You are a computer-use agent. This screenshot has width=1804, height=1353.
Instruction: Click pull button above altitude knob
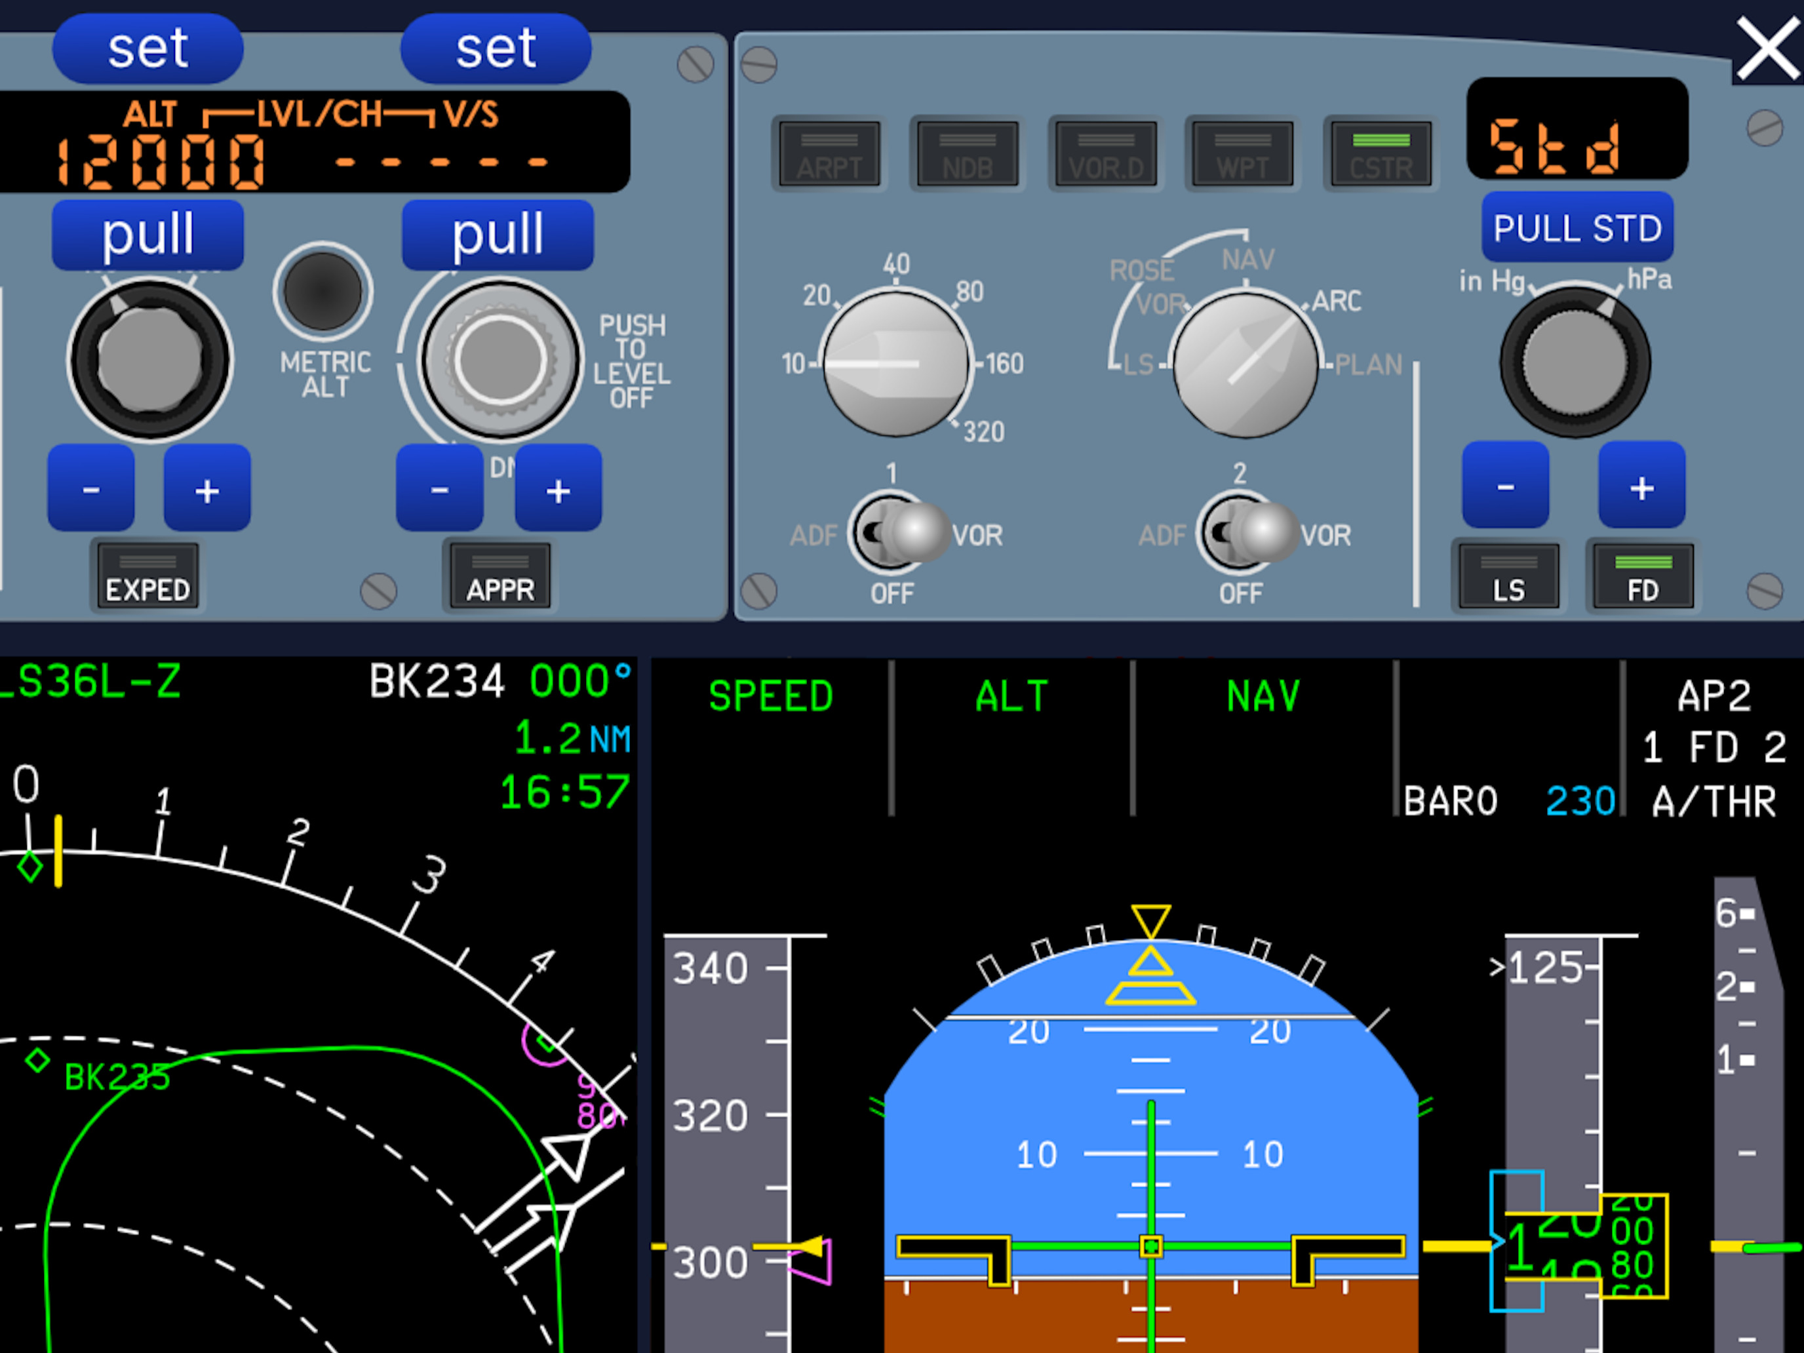147,235
